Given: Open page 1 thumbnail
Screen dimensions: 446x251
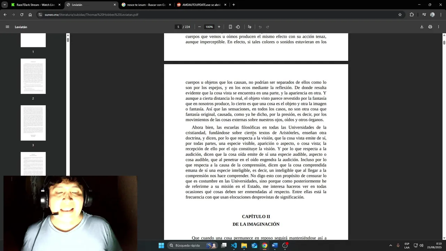Looking at the screenshot, I should [x=33, y=40].
